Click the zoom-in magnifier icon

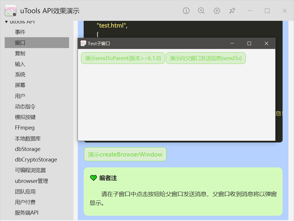(201, 11)
